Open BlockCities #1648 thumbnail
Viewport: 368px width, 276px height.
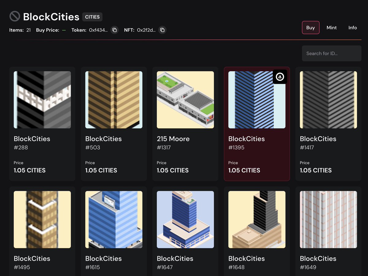257,220
